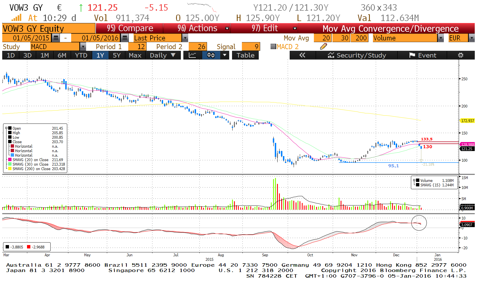Collapse the Volume legend tree box
The width and height of the screenshot is (477, 281).
point(414,181)
